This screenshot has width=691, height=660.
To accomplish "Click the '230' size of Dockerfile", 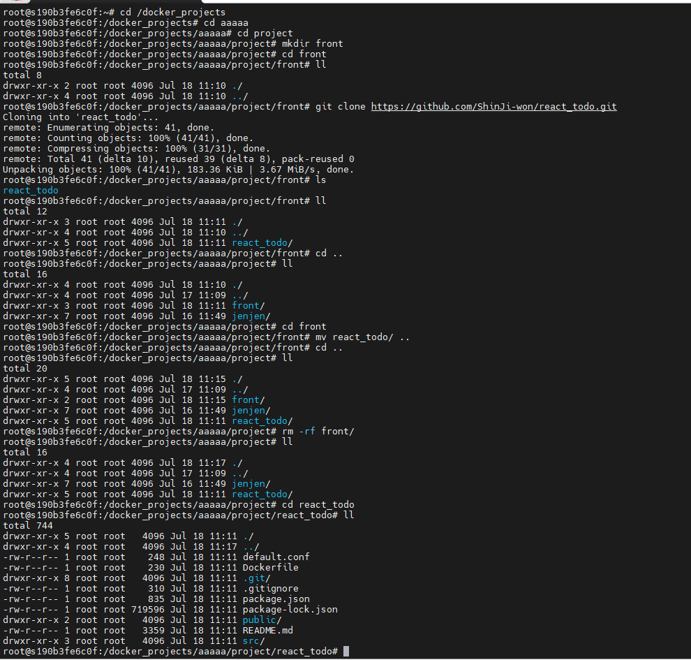I will [x=156, y=567].
